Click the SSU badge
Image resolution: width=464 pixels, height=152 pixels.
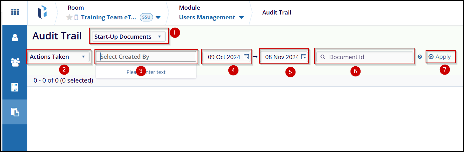(146, 17)
